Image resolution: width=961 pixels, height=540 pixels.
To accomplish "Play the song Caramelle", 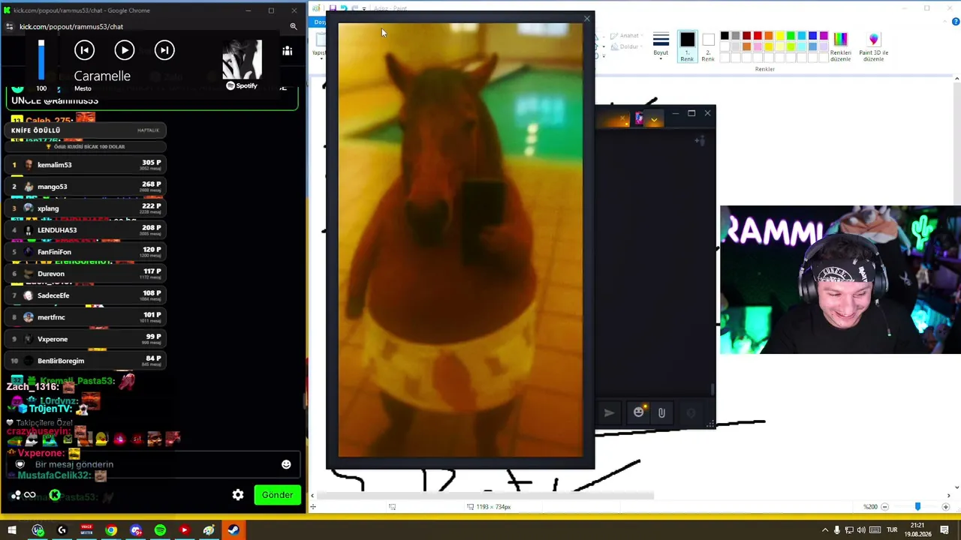I will [125, 50].
